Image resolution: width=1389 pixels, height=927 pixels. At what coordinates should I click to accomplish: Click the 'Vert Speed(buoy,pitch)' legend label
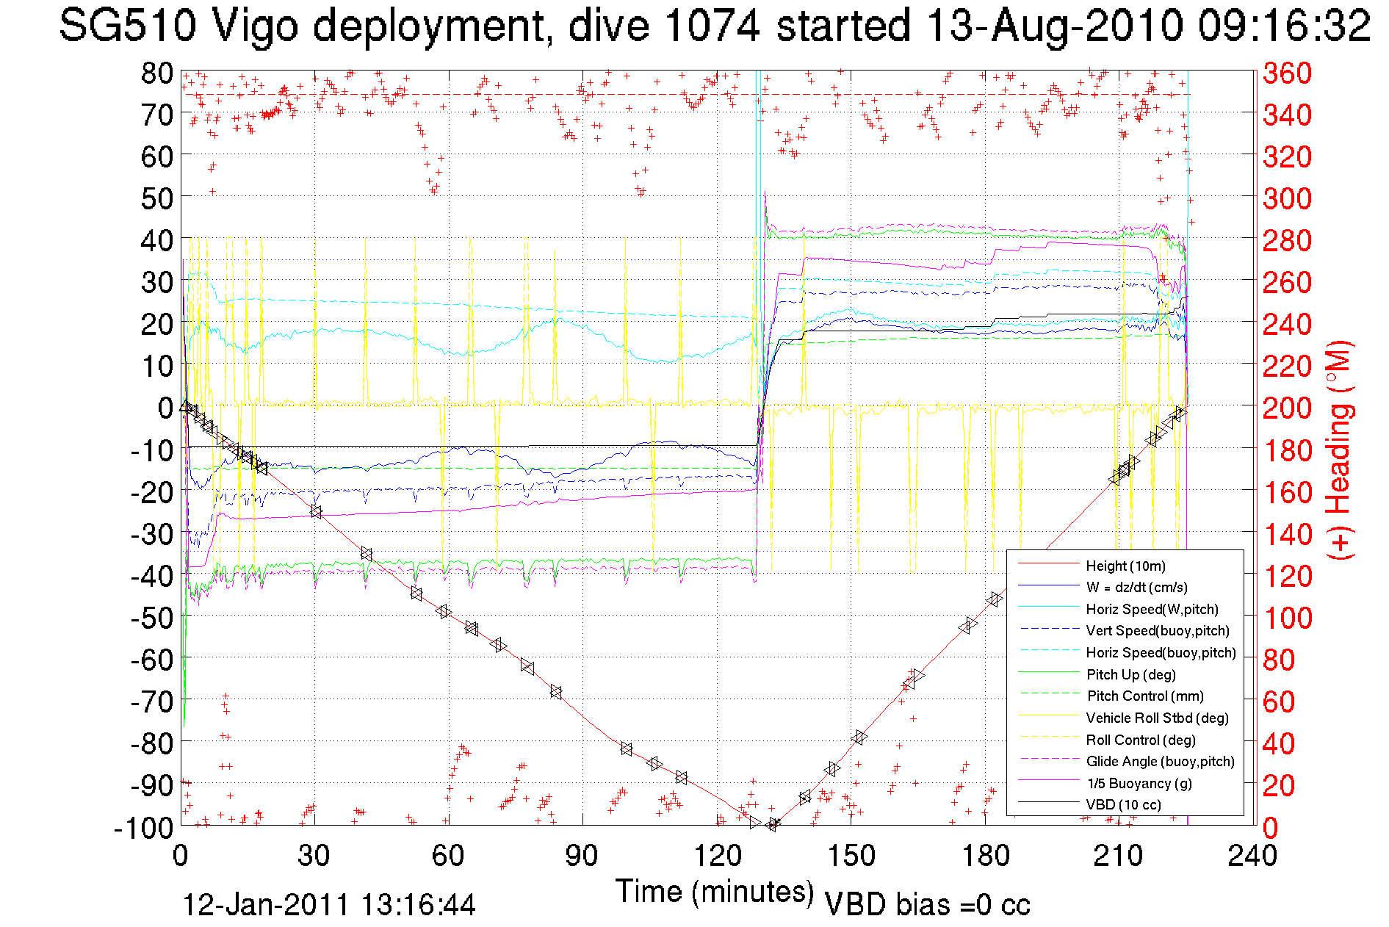[1158, 630]
